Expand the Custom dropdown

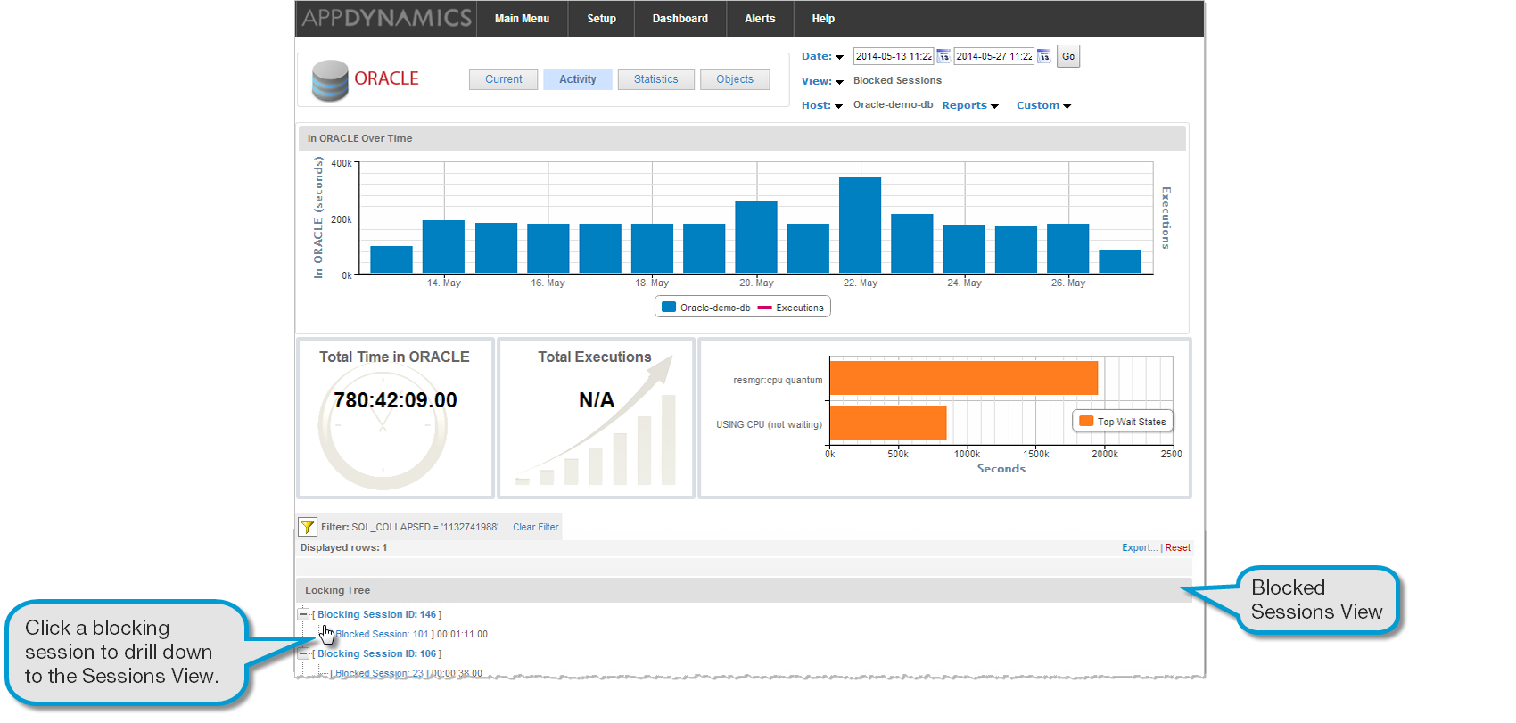coord(1043,105)
